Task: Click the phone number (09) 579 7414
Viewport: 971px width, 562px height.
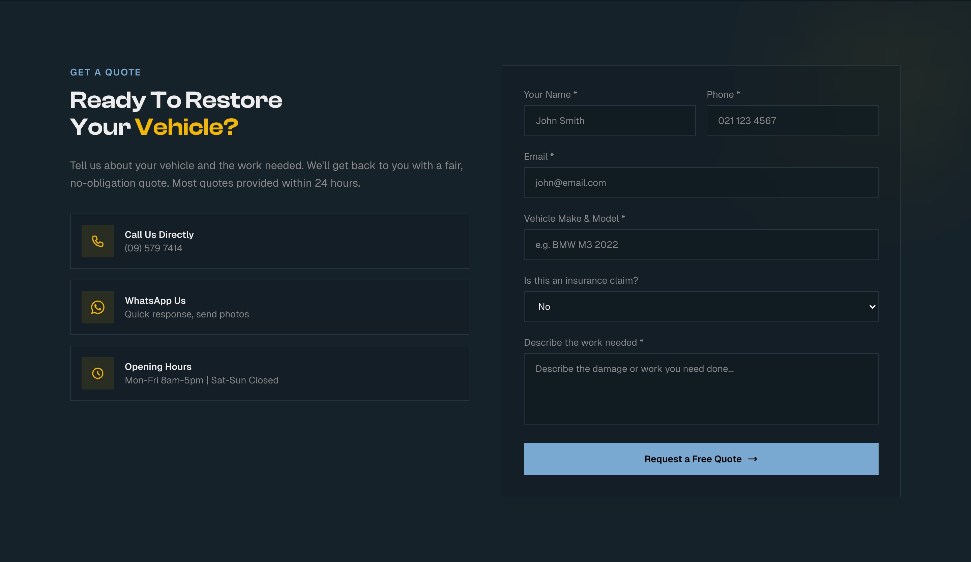Action: [x=153, y=248]
